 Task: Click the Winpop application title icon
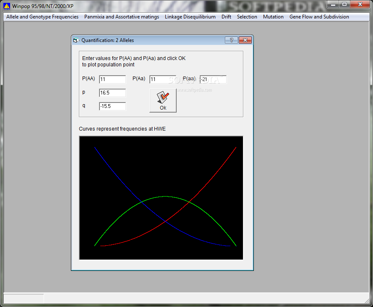[x=7, y=6]
